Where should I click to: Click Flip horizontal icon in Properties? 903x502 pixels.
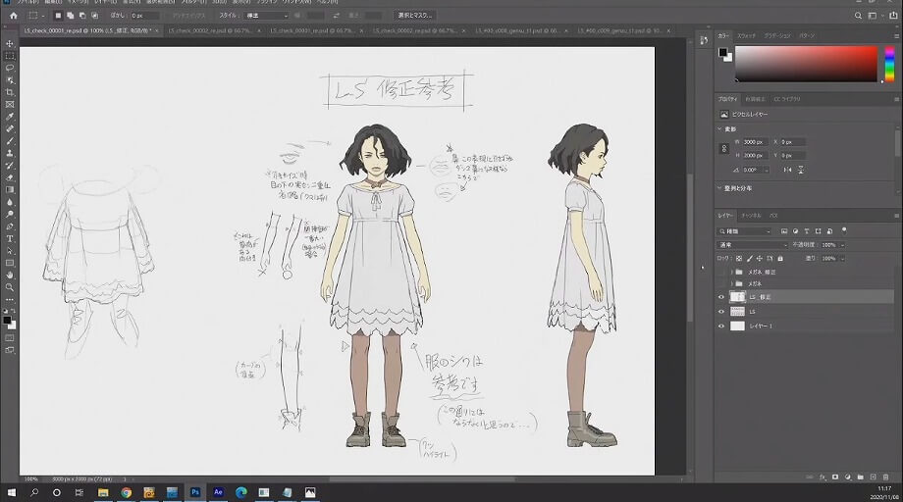pyautogui.click(x=787, y=170)
